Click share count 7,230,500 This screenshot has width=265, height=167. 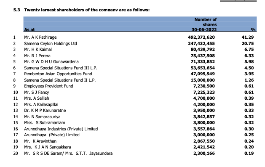click(204, 86)
